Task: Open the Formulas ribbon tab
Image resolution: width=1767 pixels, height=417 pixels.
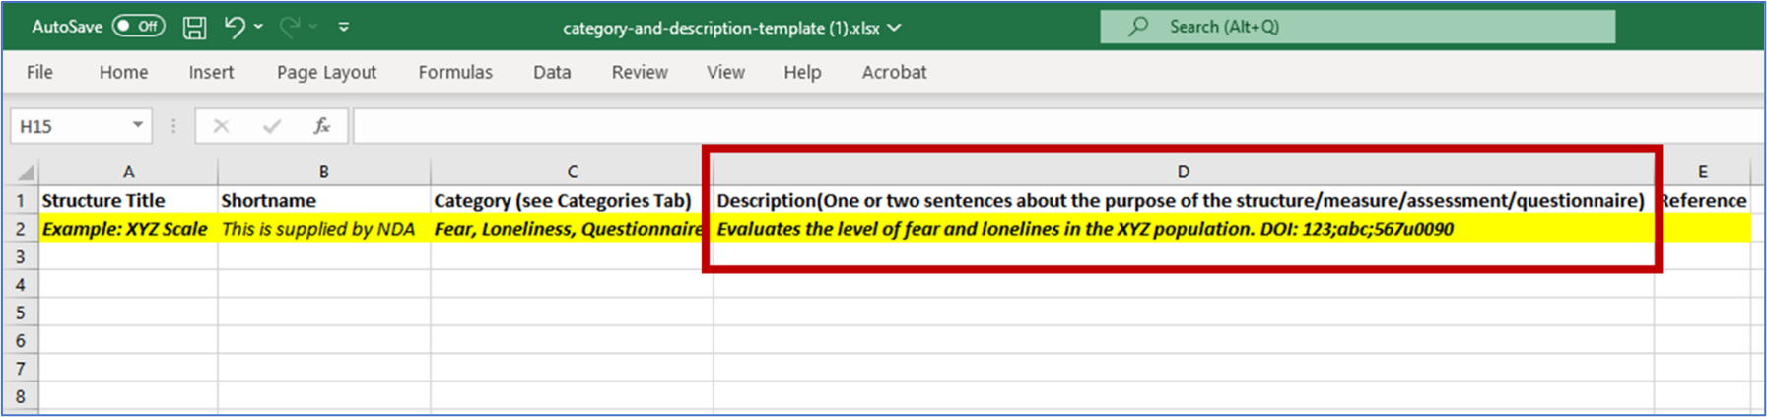Action: click(x=454, y=72)
